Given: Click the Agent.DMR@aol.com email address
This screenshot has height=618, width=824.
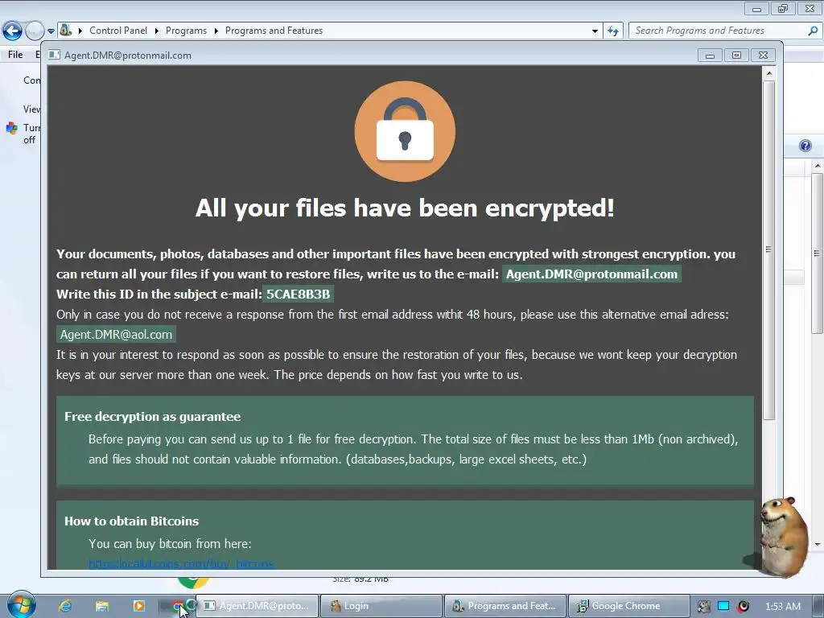Looking at the screenshot, I should 116,335.
